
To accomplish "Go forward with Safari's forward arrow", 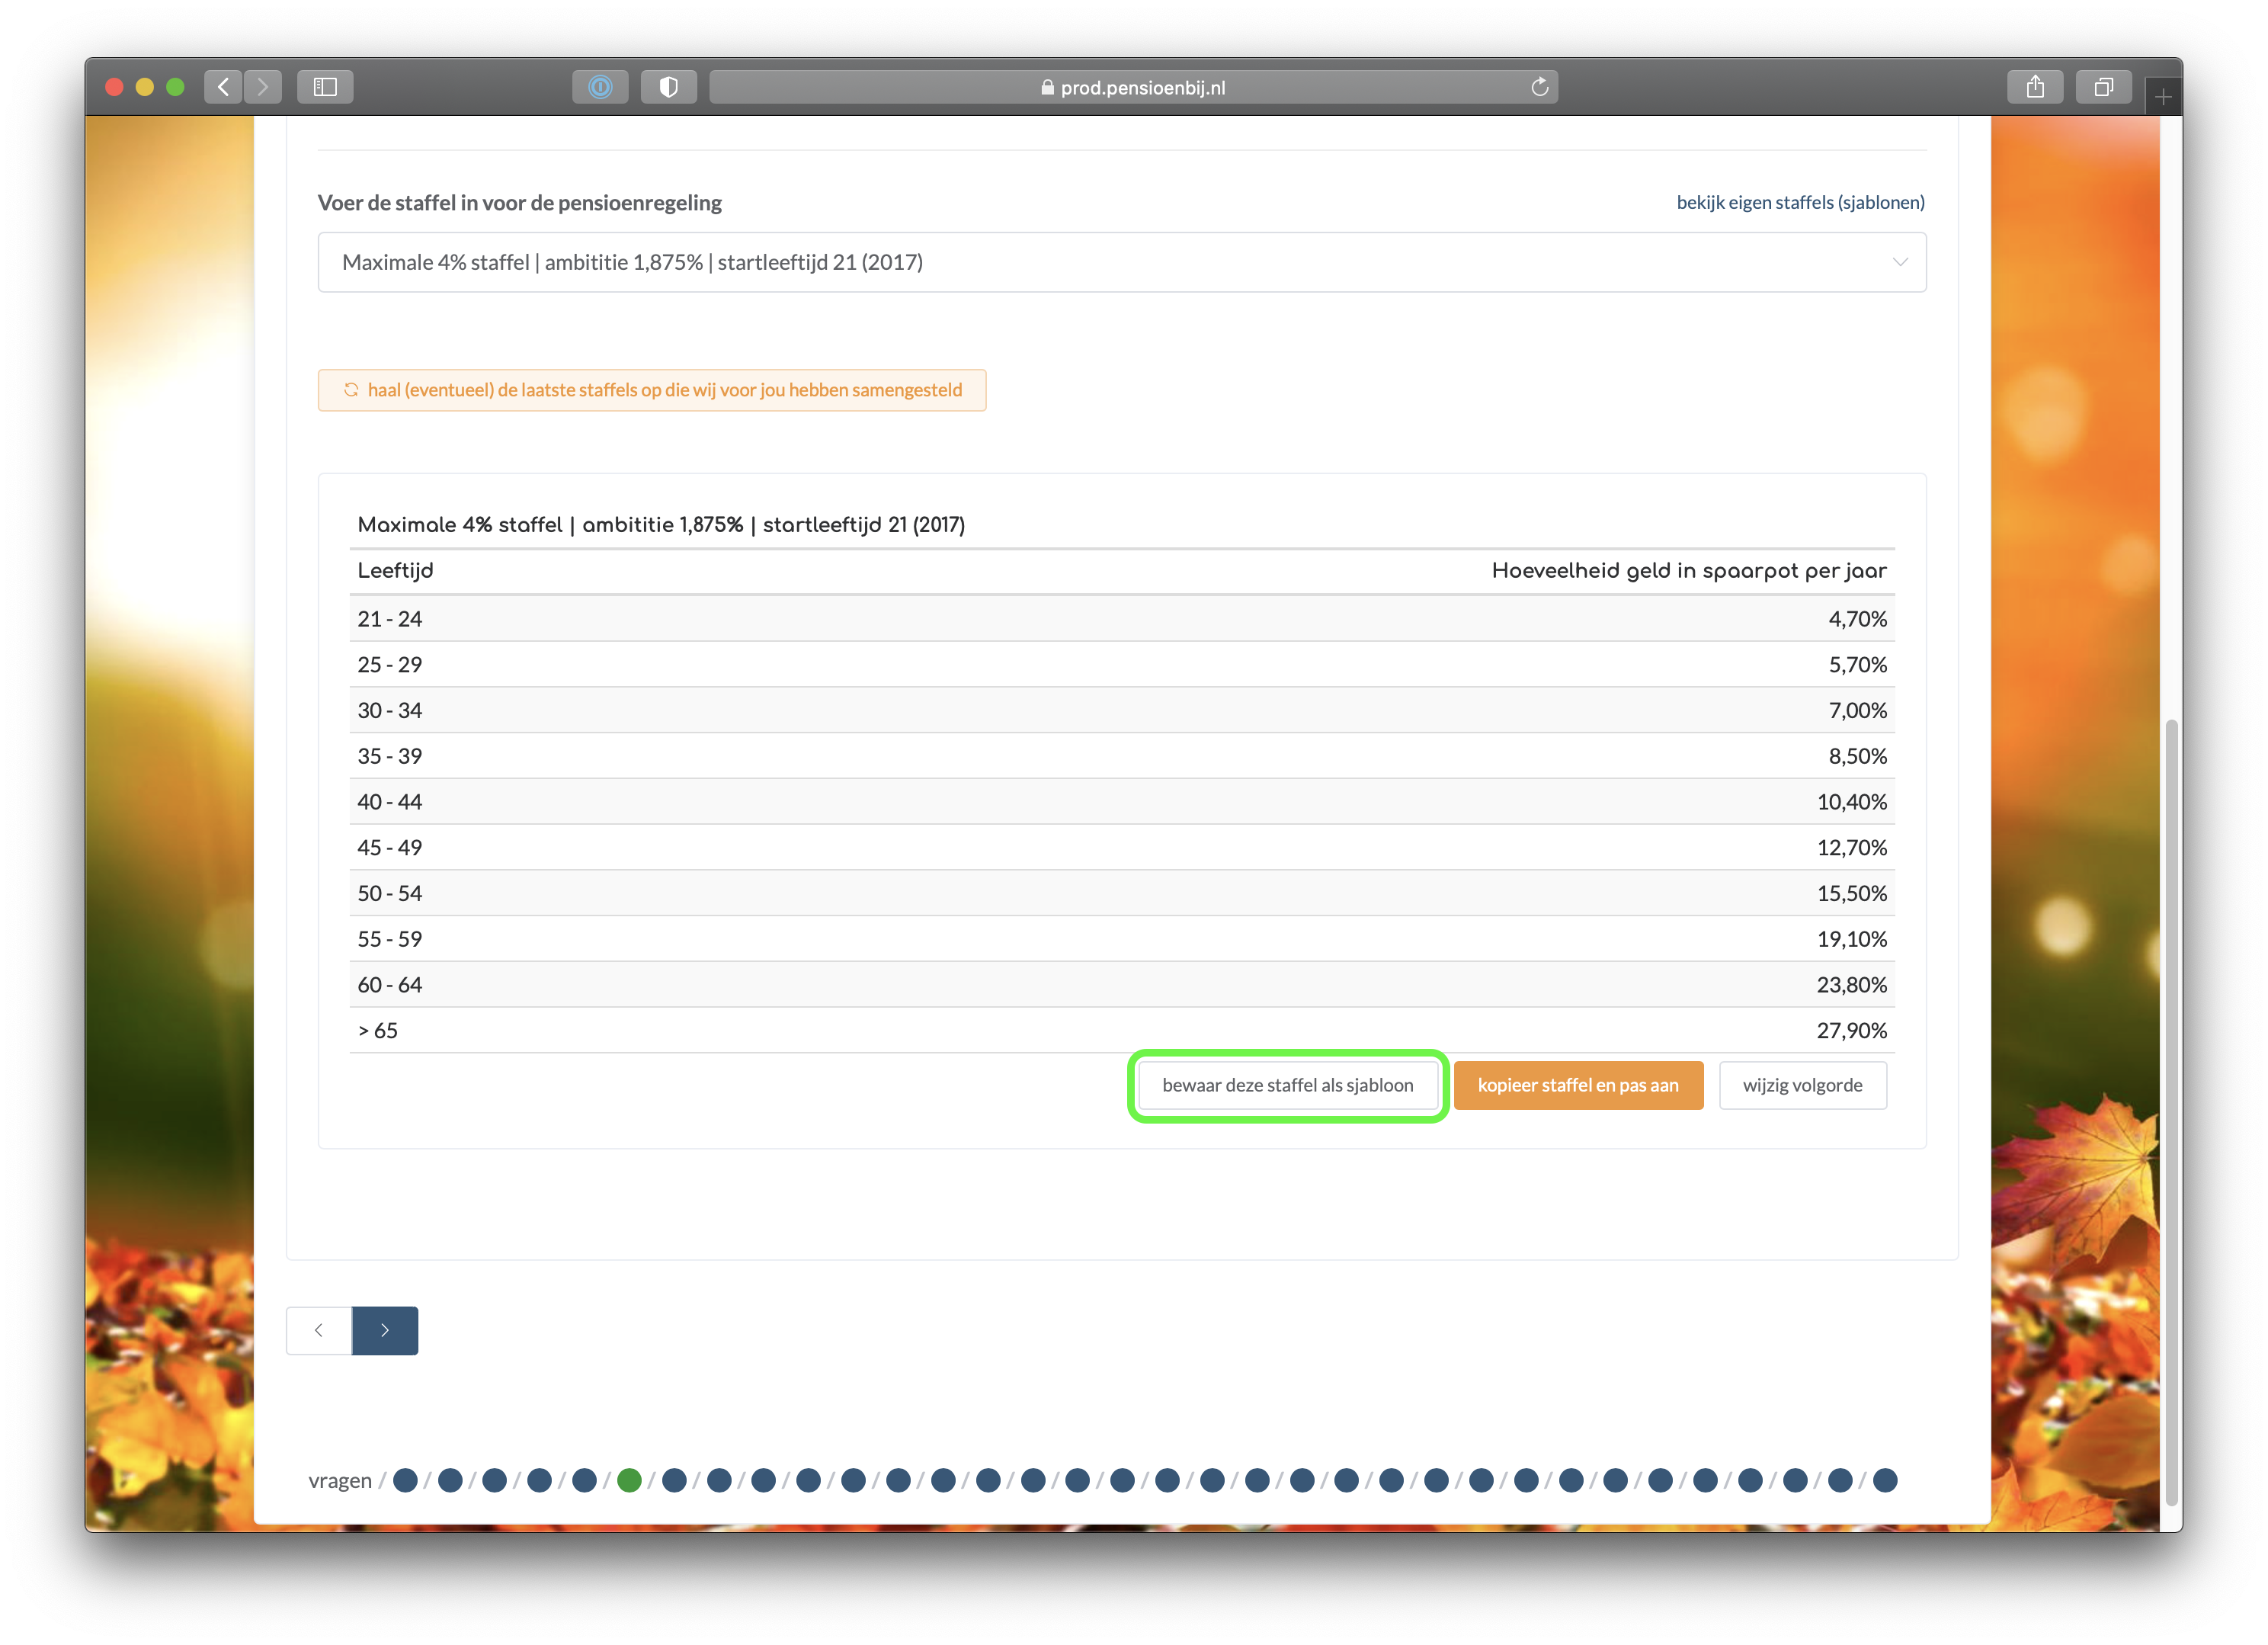I will pyautogui.click(x=262, y=87).
